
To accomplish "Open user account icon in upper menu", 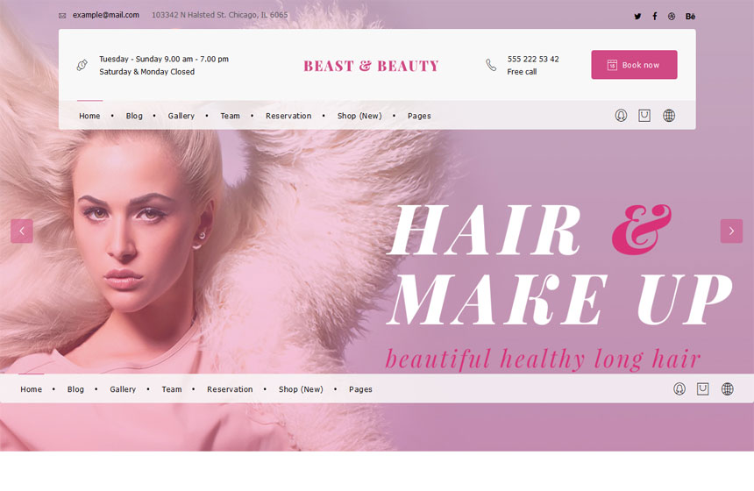I will tap(621, 116).
